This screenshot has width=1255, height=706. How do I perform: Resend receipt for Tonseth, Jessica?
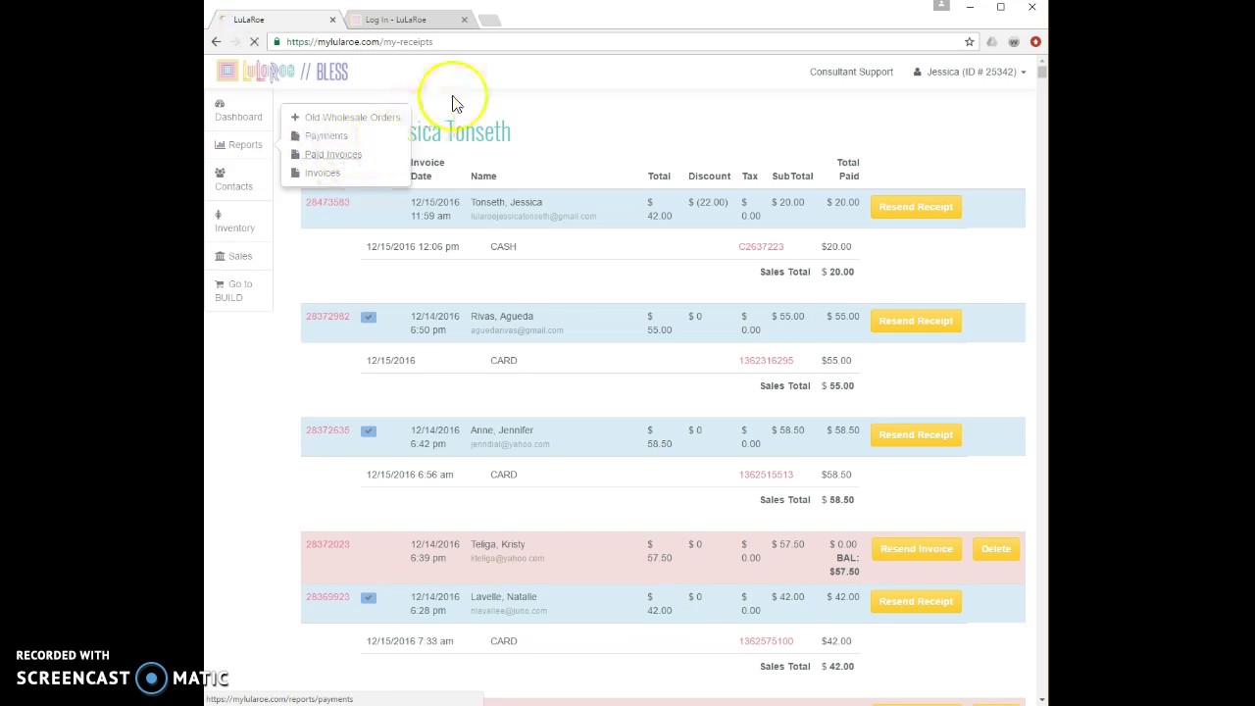pyautogui.click(x=916, y=207)
